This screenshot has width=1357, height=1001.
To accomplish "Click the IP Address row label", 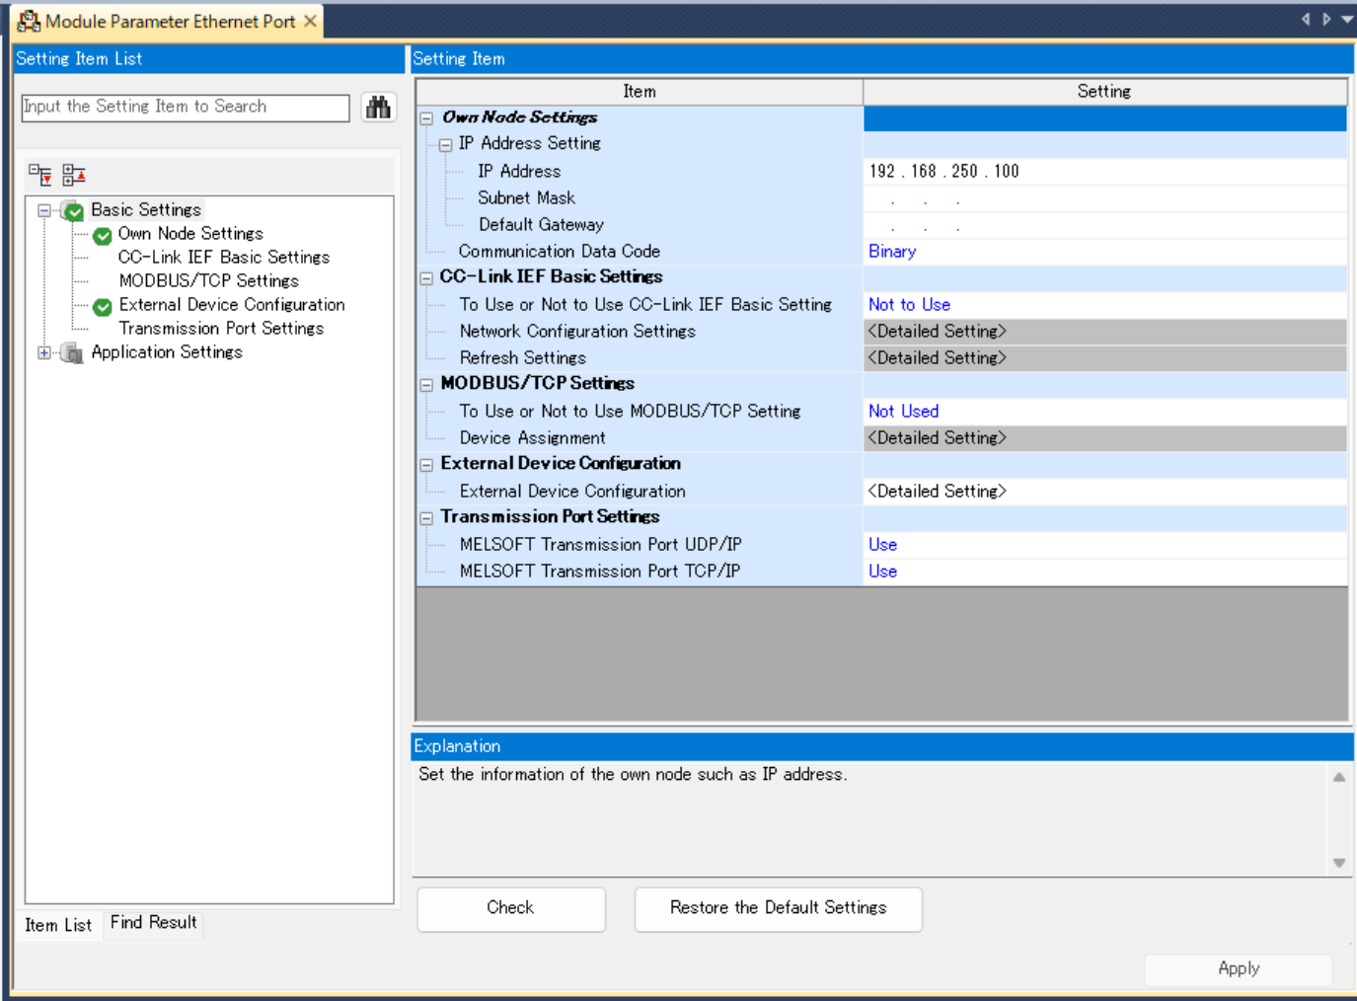I will [x=519, y=172].
